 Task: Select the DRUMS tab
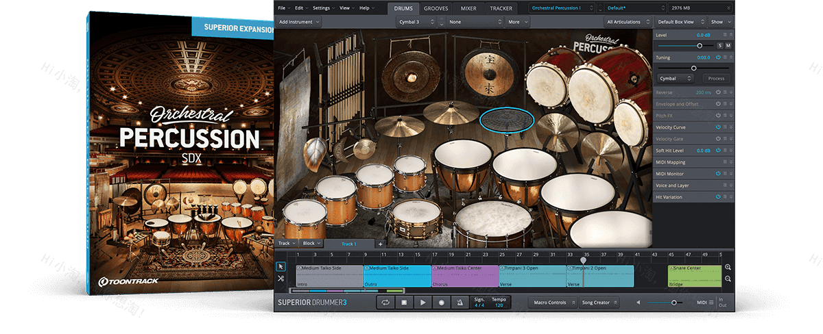(x=403, y=8)
